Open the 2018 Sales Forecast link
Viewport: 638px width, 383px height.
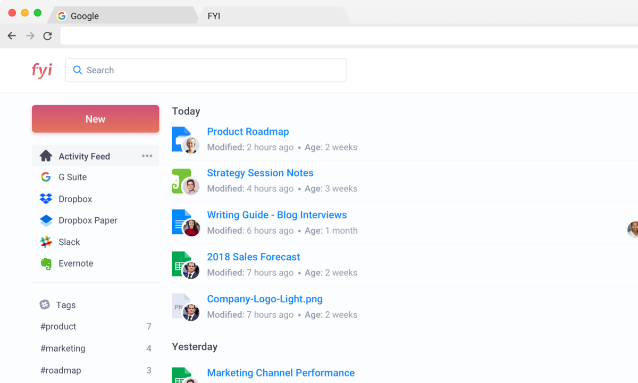pos(254,257)
